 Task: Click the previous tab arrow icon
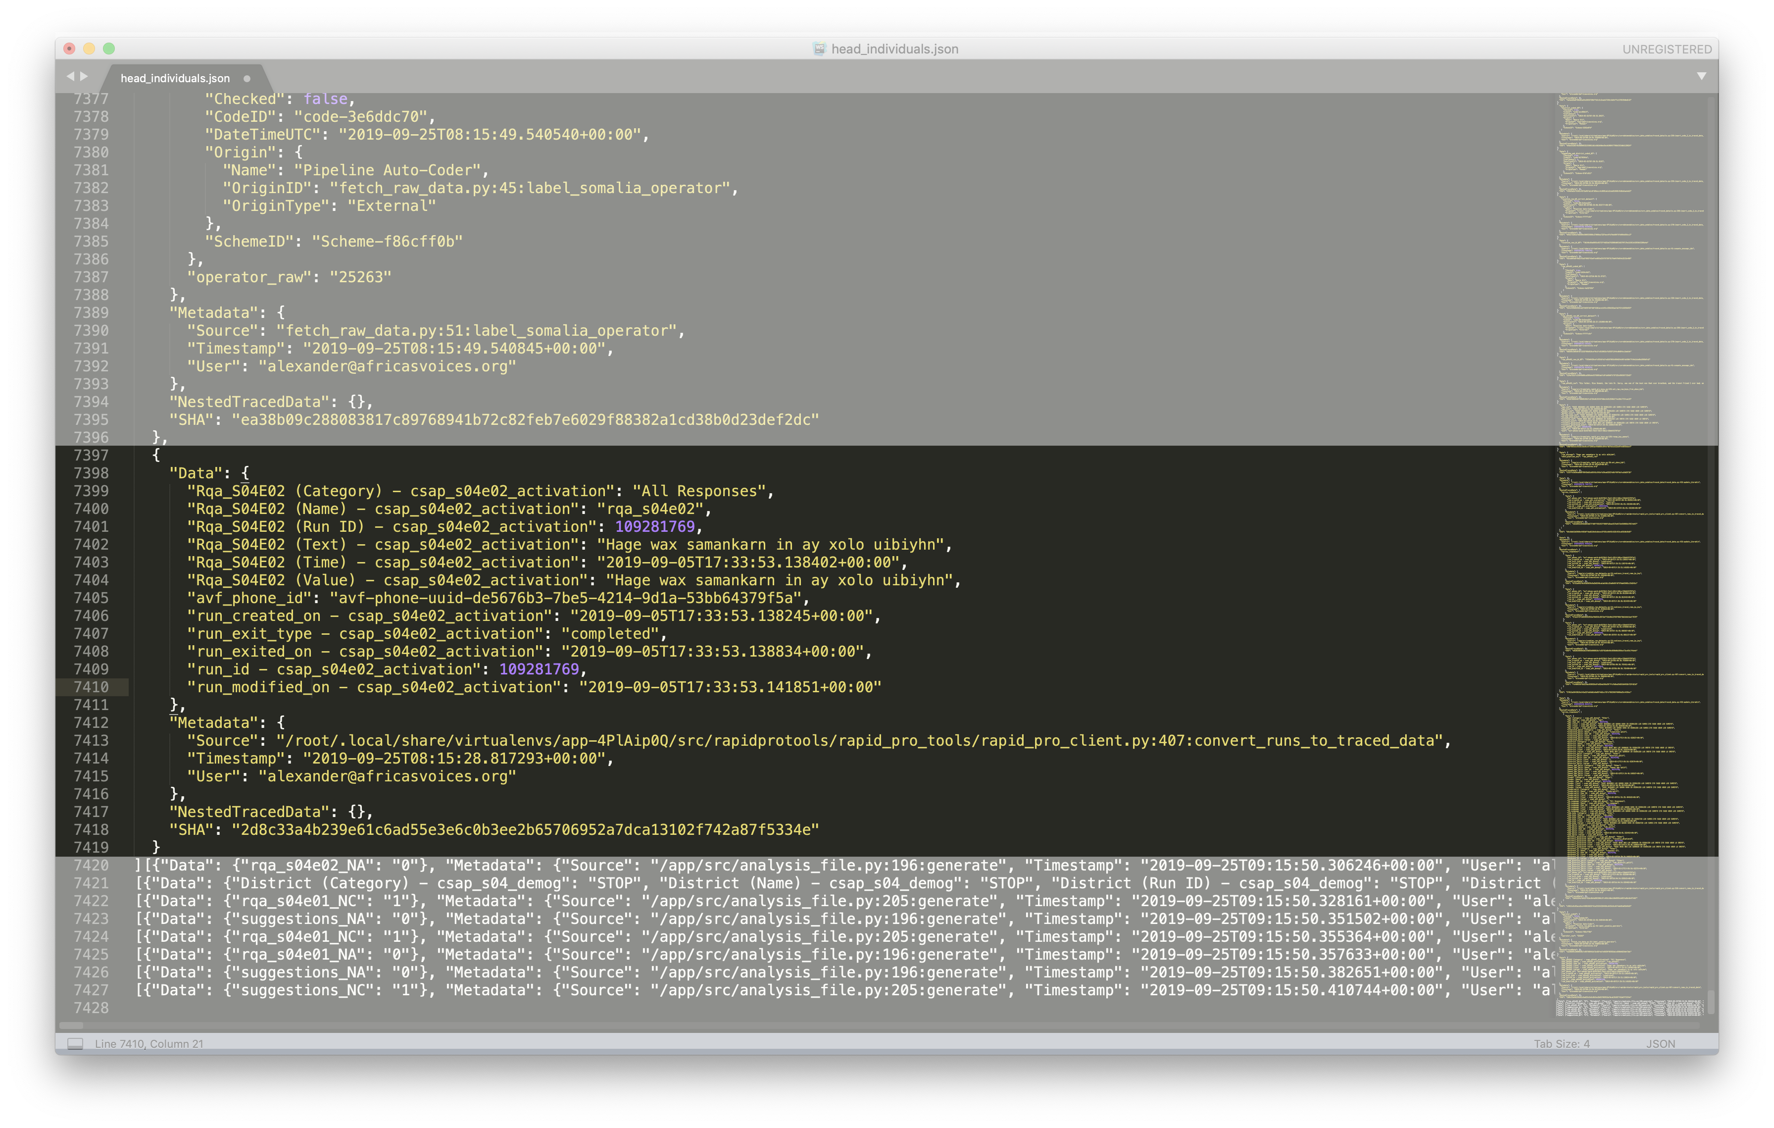coord(70,76)
